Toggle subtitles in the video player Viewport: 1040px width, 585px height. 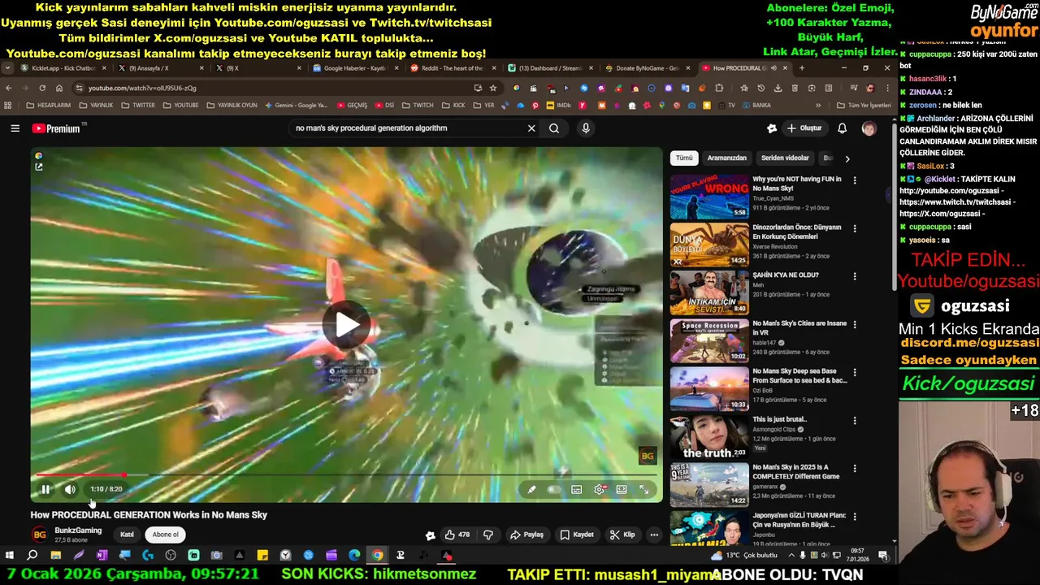576,489
